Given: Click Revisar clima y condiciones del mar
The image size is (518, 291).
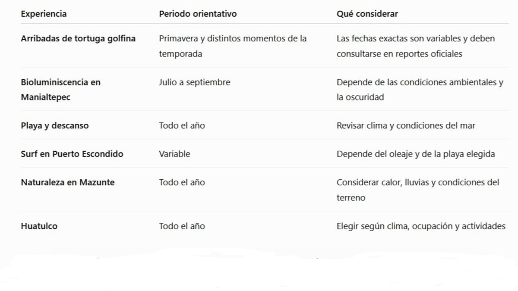Looking at the screenshot, I should coord(406,126).
